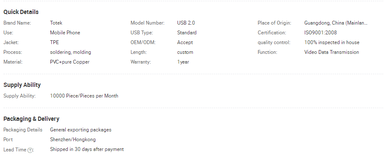Click the Packaging & Delivery heading

(x=31, y=119)
